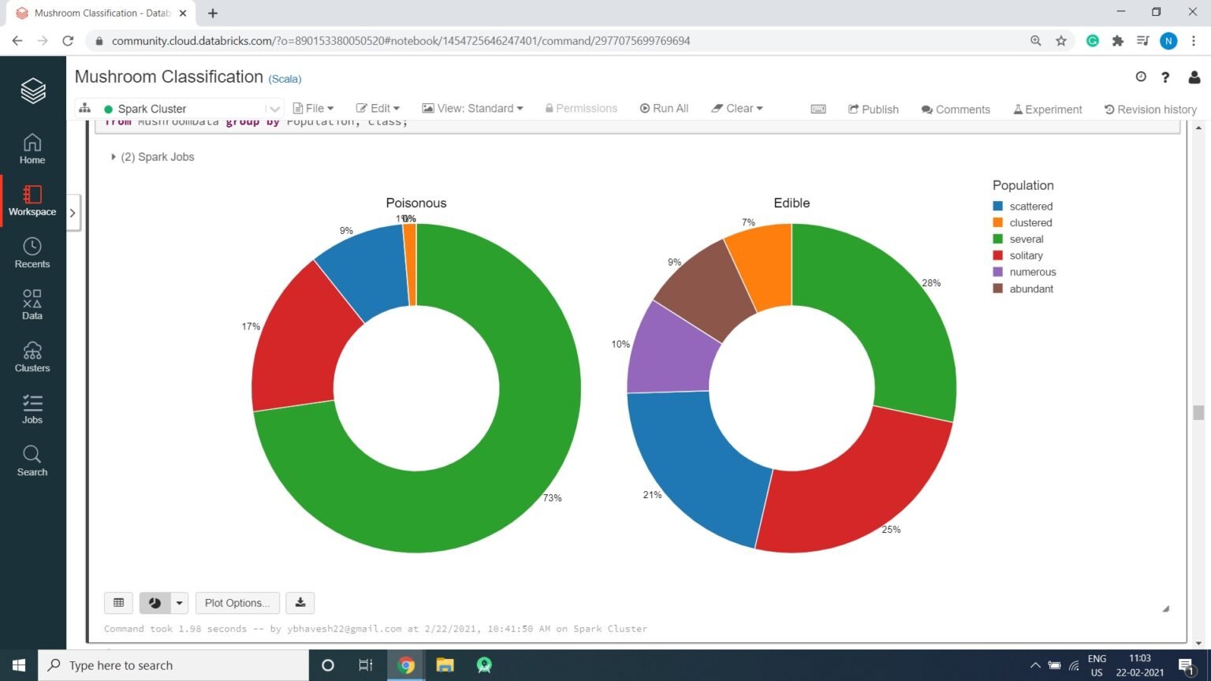Select the pie chart view button

155,603
